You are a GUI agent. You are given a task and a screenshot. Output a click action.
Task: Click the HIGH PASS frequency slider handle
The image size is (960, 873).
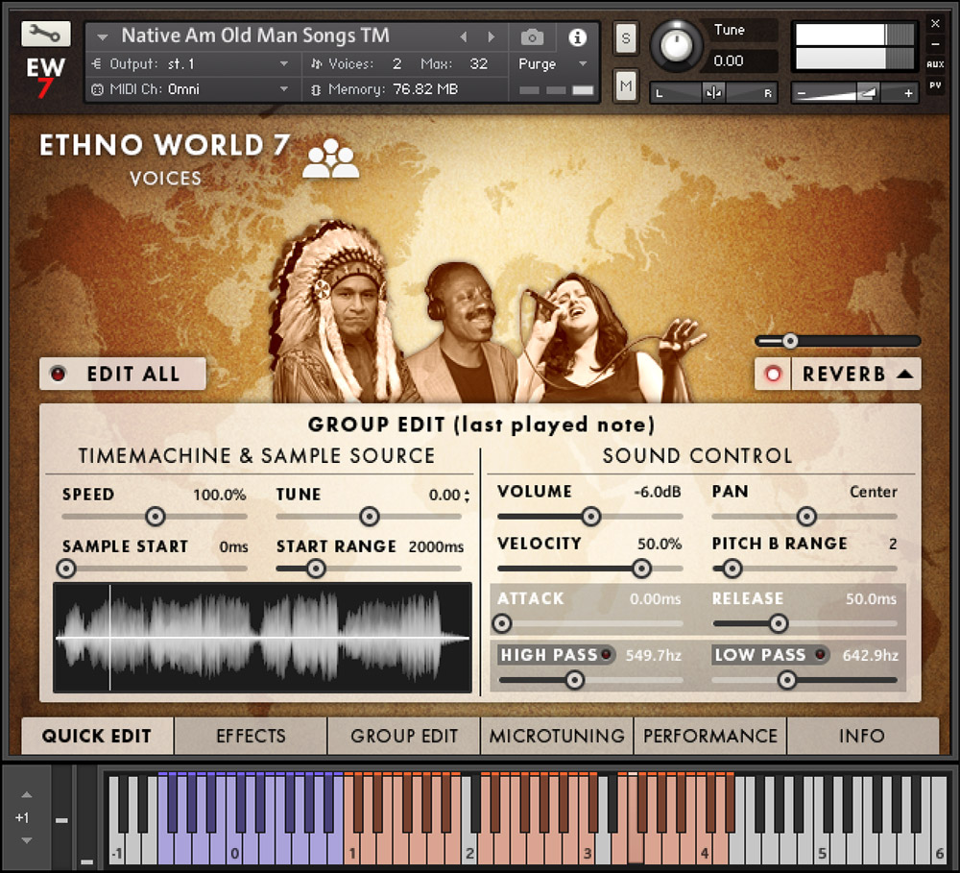[574, 679]
